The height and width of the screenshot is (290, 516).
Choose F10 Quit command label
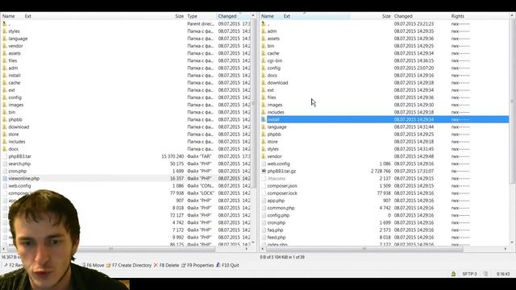[x=231, y=265]
